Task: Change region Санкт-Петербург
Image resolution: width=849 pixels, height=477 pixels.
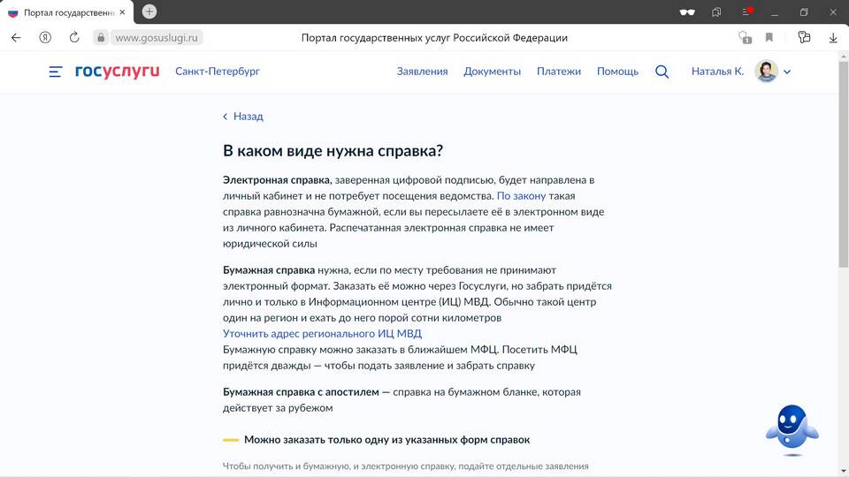Action: pos(218,72)
